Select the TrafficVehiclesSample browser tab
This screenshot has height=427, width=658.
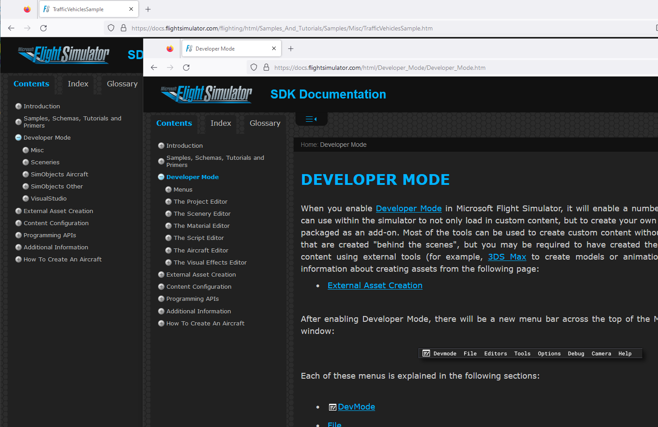pyautogui.click(x=89, y=9)
